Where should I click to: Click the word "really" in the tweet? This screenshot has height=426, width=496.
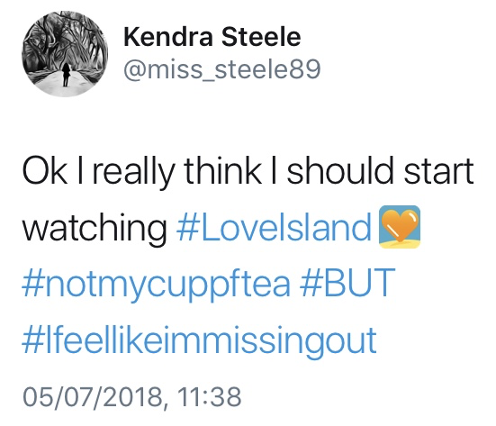[133, 173]
